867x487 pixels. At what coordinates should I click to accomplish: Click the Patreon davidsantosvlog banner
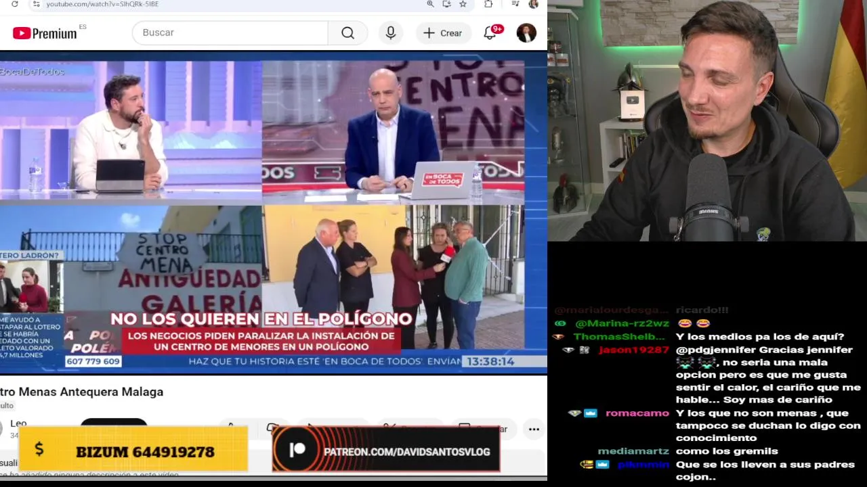coord(386,449)
